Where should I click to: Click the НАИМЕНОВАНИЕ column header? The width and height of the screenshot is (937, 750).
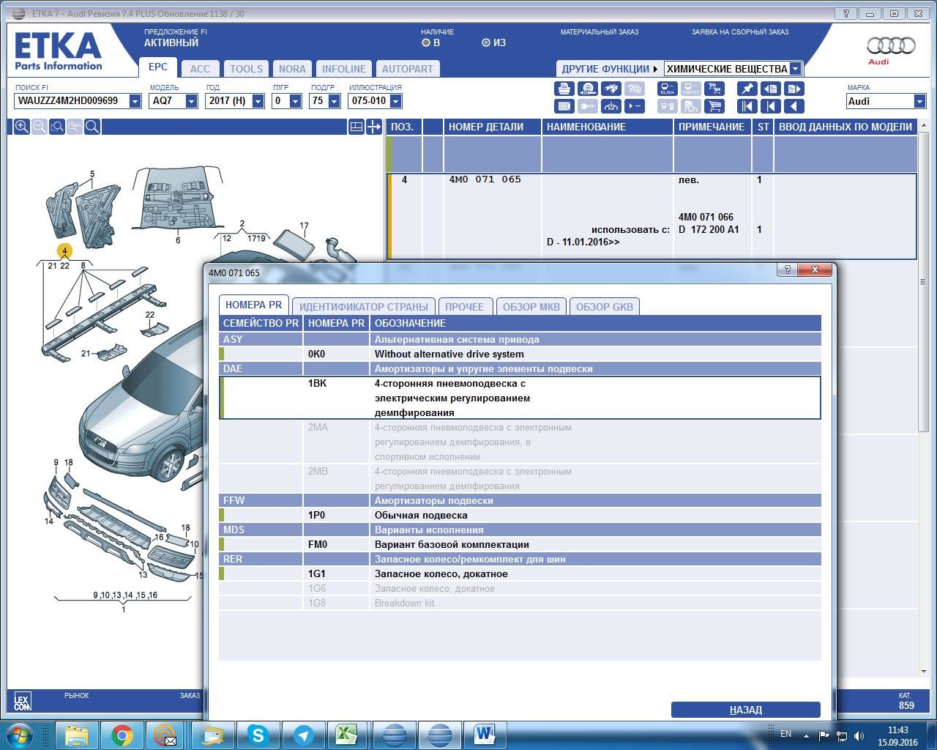(608, 127)
